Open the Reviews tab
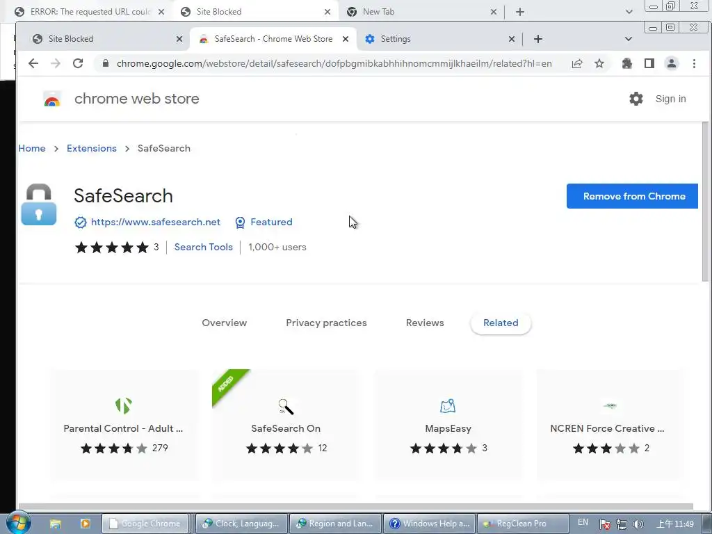The image size is (712, 534). 425,323
